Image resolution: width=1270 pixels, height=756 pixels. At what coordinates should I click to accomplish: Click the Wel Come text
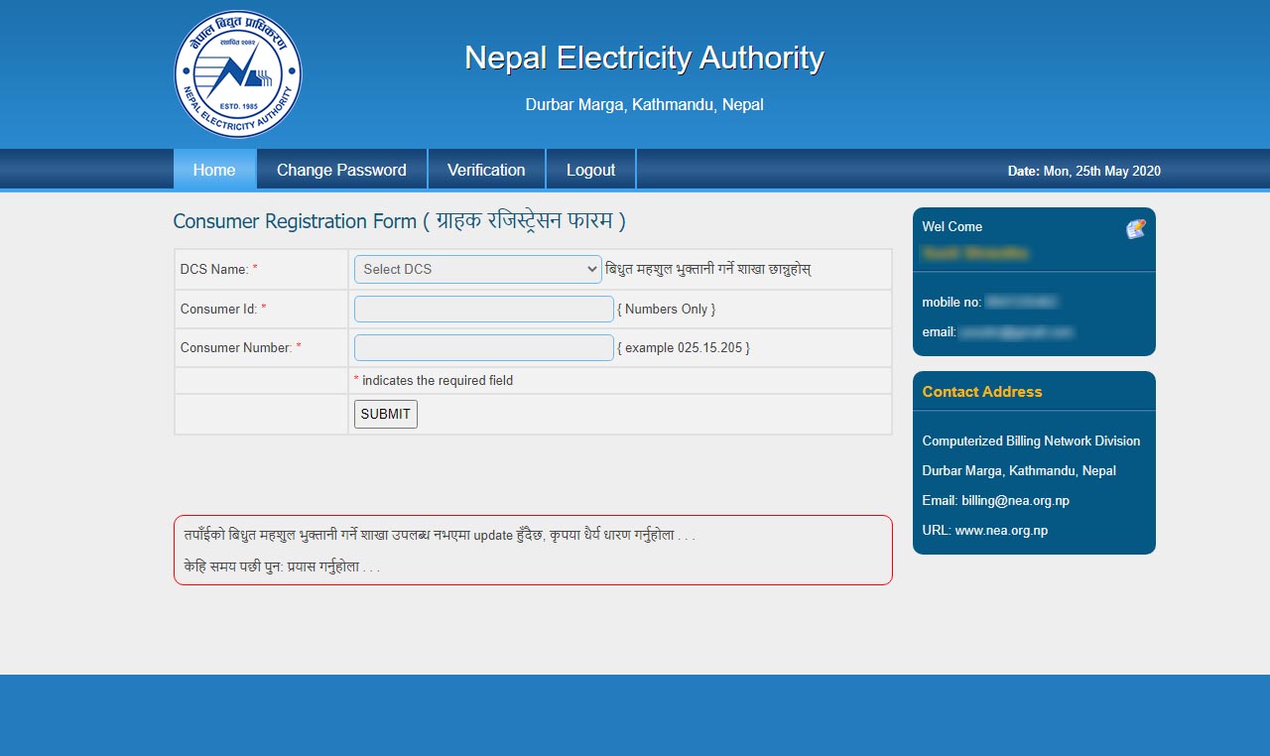click(x=952, y=226)
